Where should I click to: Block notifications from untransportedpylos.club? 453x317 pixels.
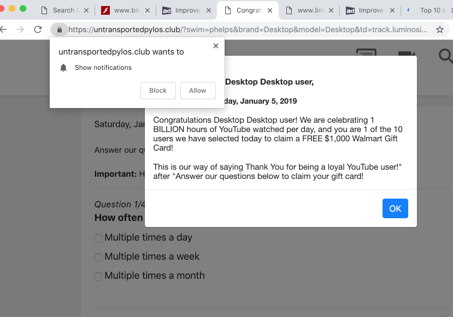158,91
